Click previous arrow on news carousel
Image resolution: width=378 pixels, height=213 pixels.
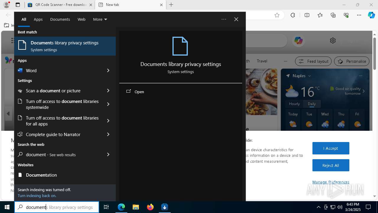8,114
